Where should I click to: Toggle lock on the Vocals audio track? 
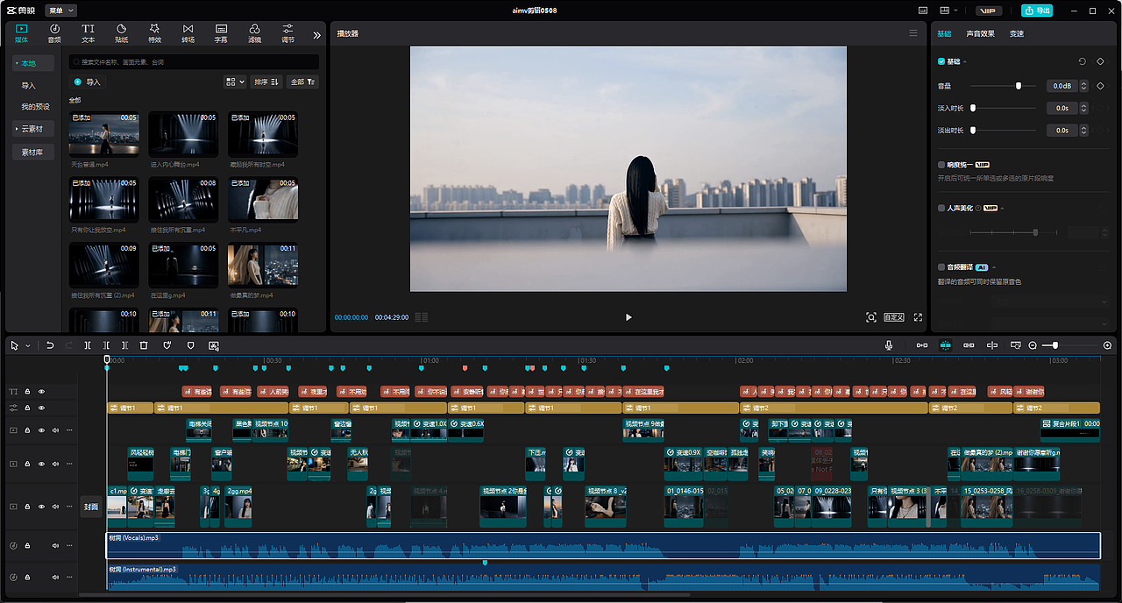coord(27,546)
